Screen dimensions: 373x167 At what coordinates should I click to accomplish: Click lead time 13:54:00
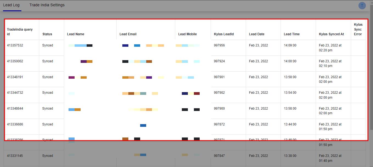click(290, 93)
